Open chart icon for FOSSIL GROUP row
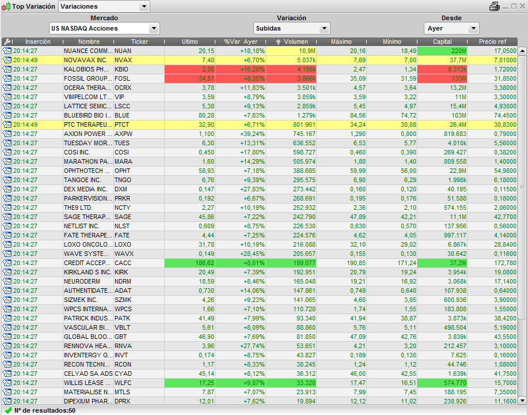The image size is (528, 415). (x=7, y=78)
